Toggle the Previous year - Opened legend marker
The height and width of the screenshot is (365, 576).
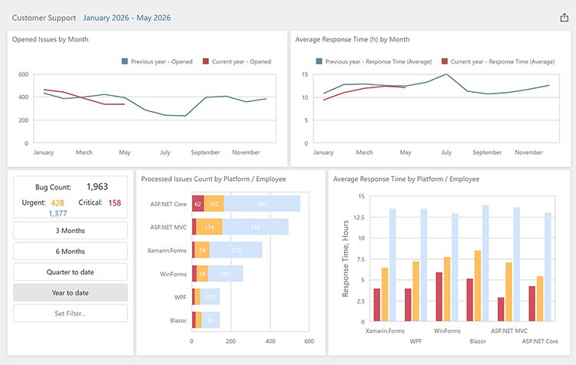[x=125, y=61]
